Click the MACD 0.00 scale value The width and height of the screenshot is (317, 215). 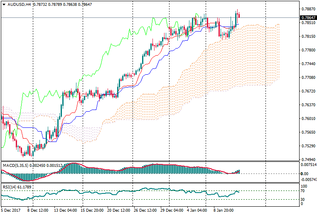(304, 173)
